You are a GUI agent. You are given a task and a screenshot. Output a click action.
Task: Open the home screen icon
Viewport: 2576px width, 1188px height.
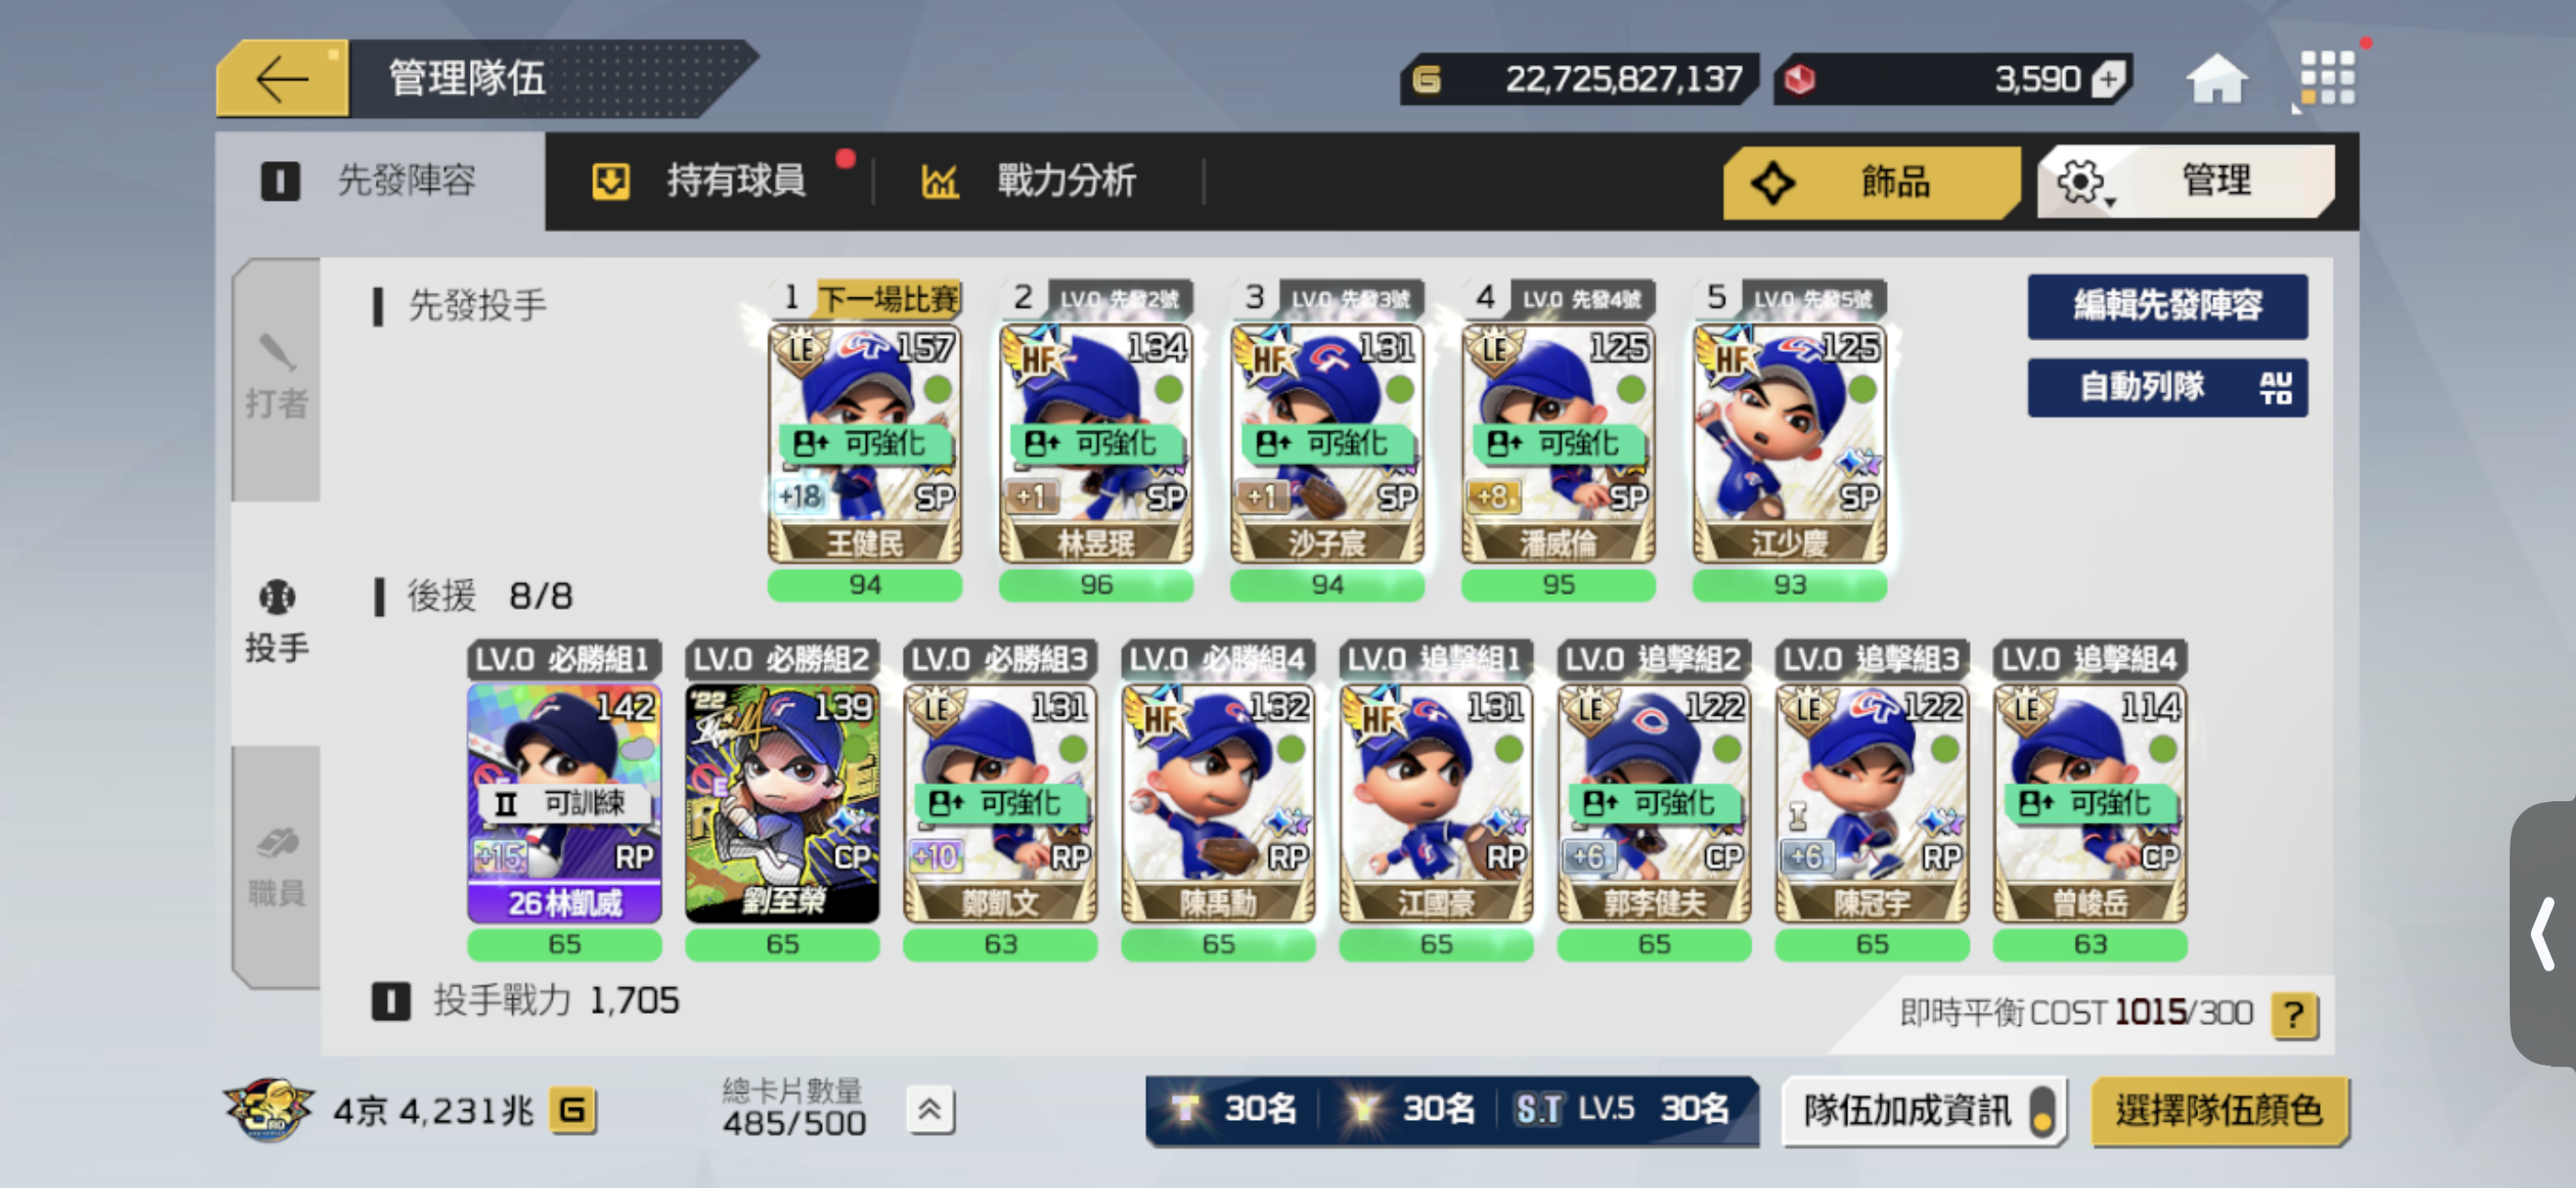(2216, 79)
